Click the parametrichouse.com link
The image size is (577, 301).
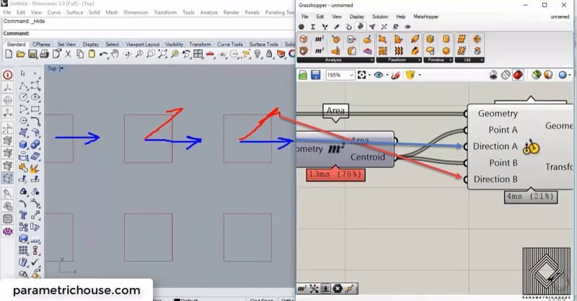coord(76,290)
